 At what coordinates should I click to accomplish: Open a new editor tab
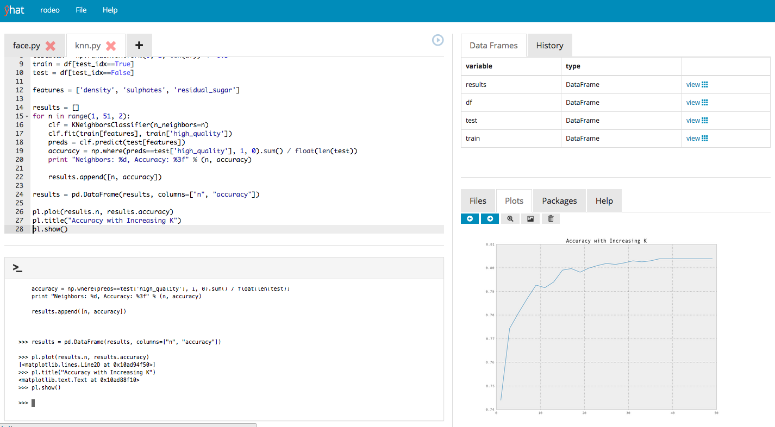[x=139, y=45]
